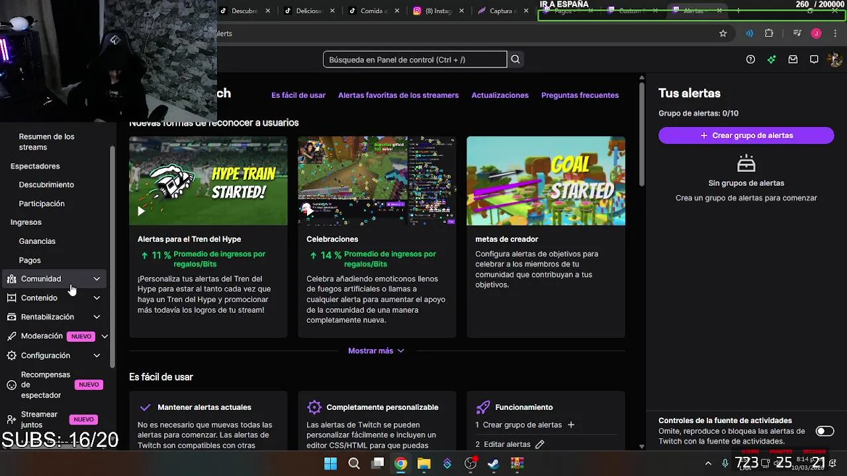Open File Explorer from the taskbar

pos(424,463)
